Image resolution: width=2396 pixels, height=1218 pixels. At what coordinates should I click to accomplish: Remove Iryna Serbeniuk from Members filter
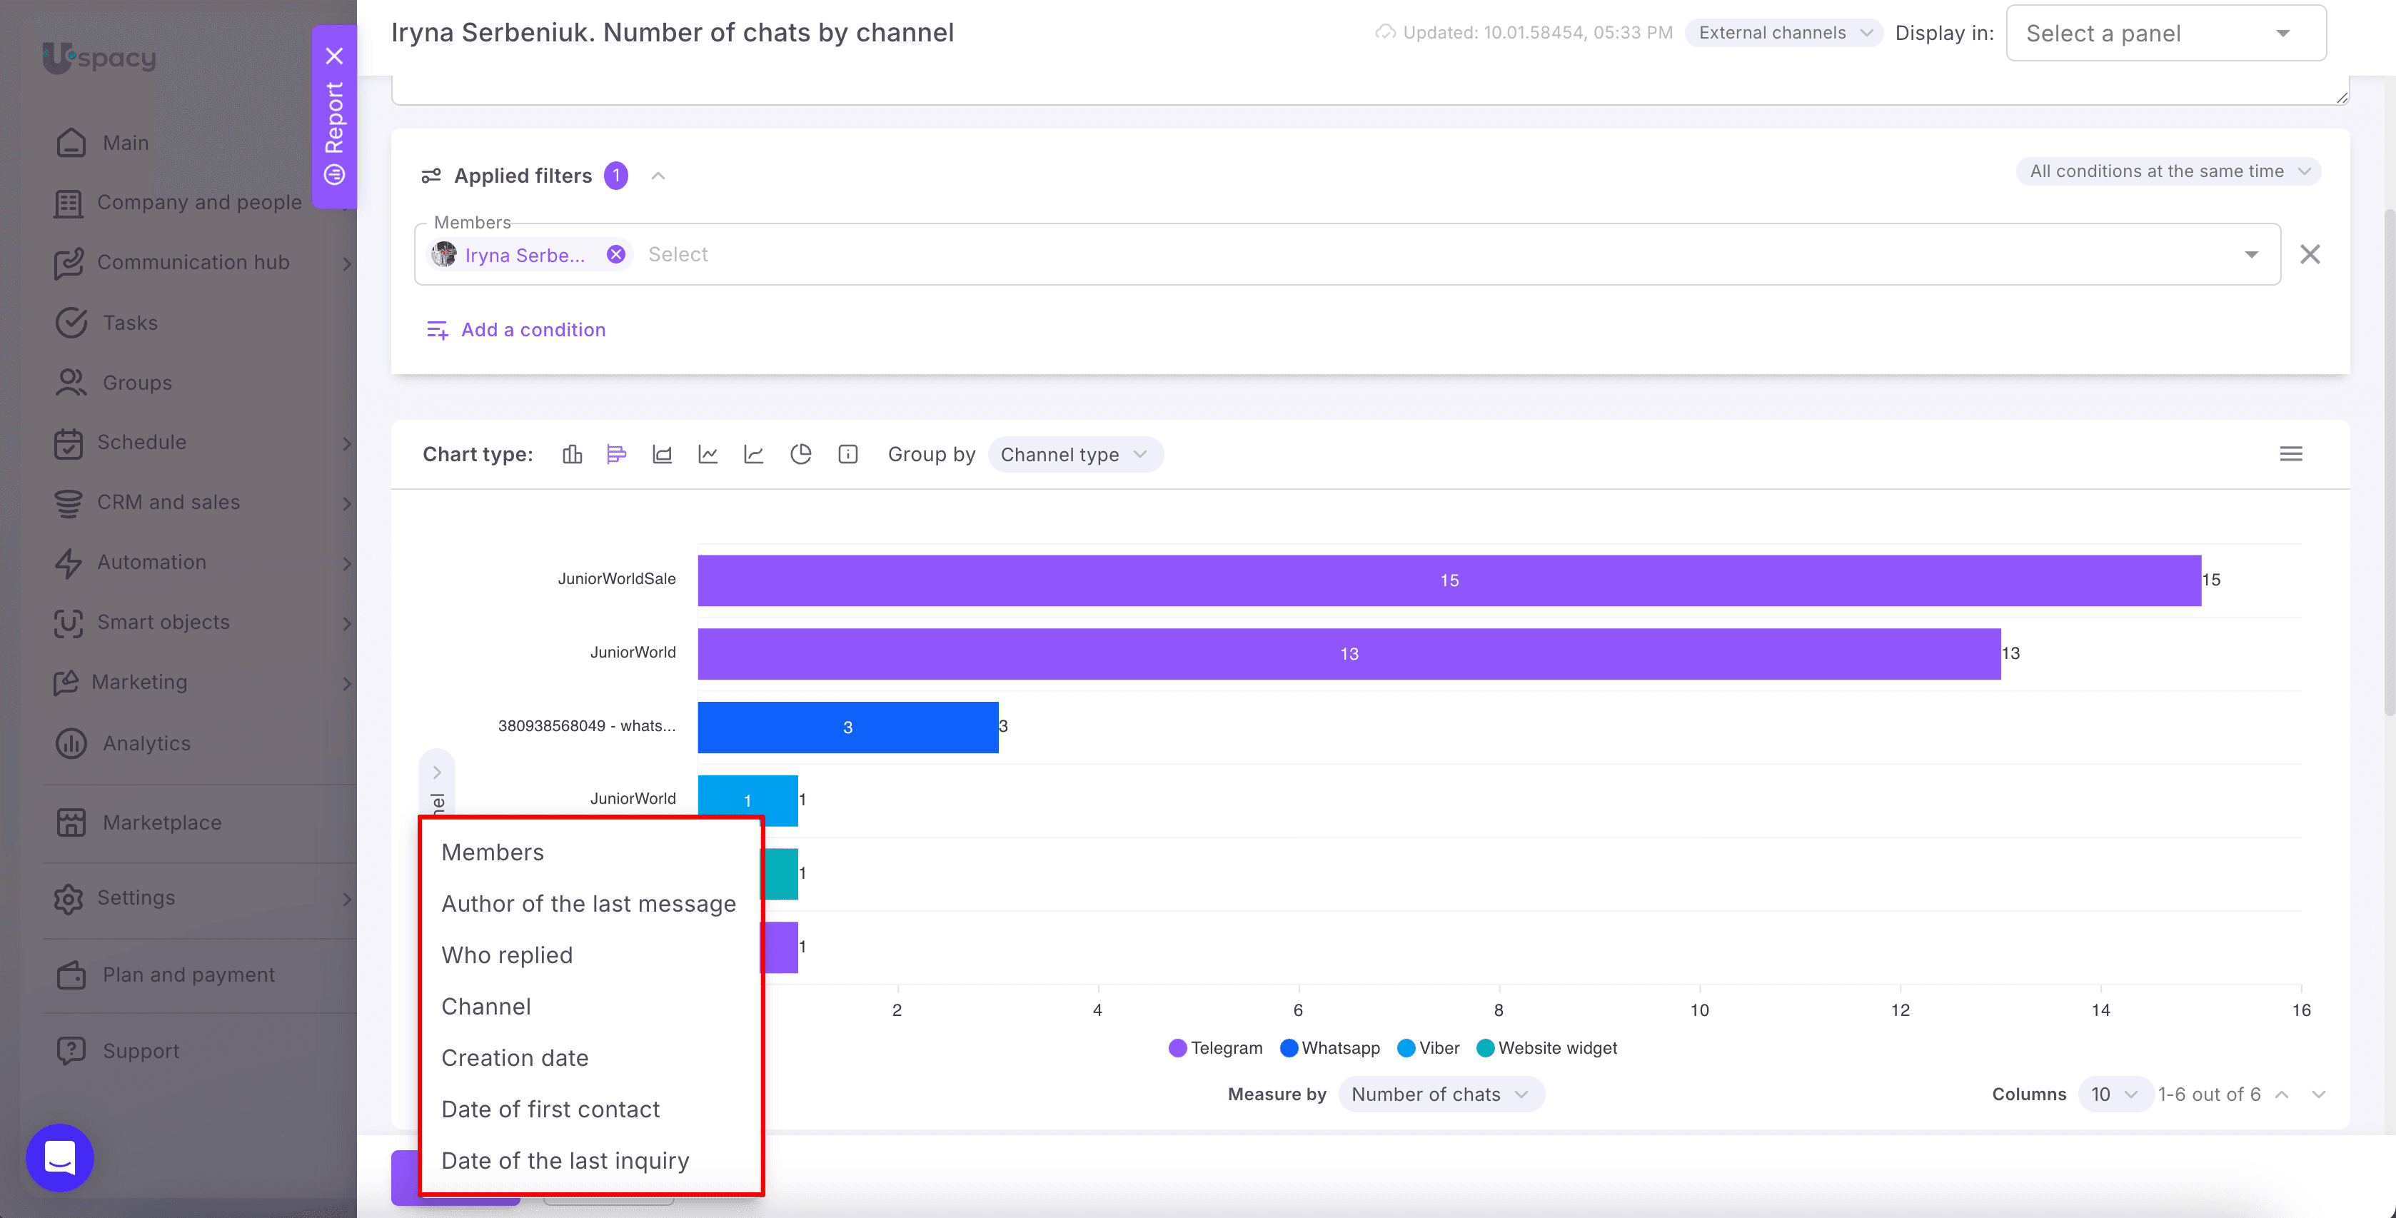click(x=615, y=254)
